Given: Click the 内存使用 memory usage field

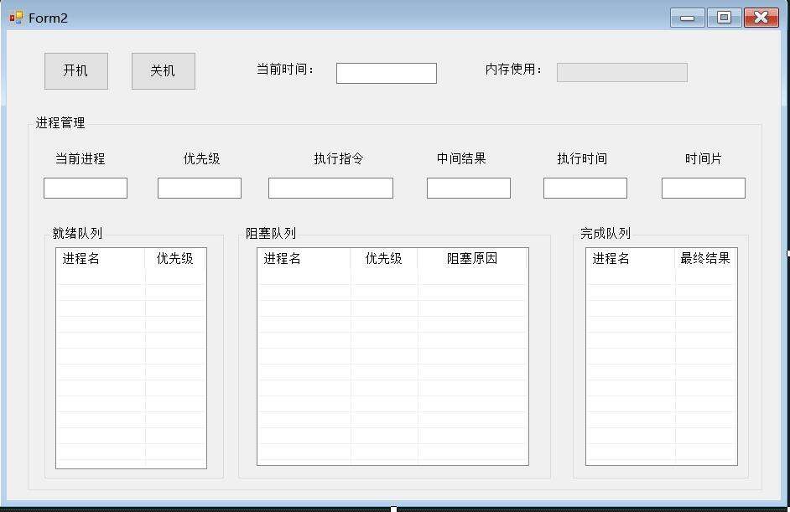Looking at the screenshot, I should coord(622,71).
